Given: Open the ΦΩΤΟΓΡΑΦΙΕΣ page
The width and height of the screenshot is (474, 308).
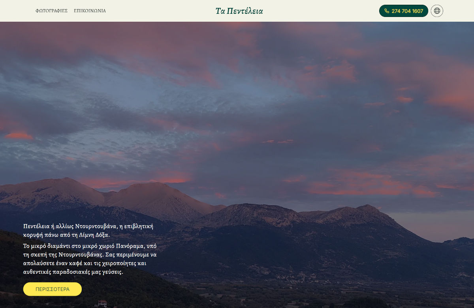Looking at the screenshot, I should pos(51,11).
